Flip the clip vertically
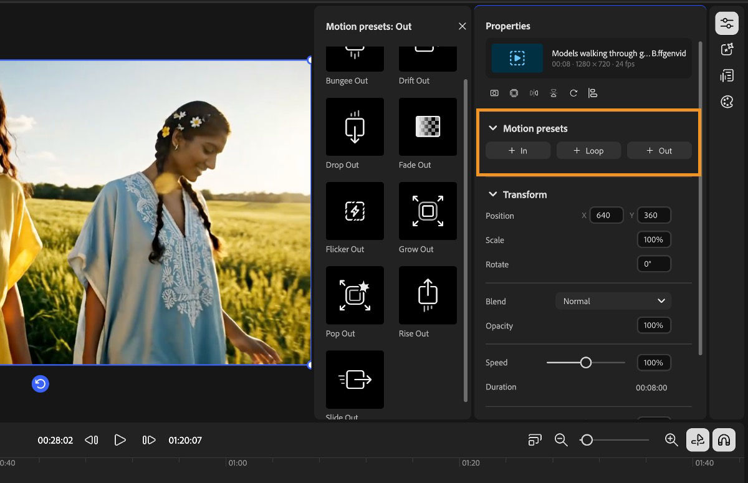 [x=554, y=93]
